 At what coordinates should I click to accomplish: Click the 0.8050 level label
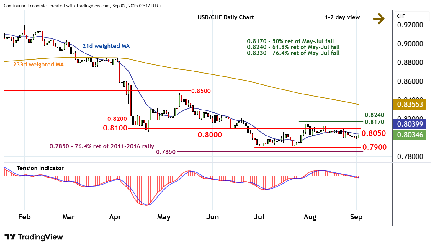click(x=374, y=133)
